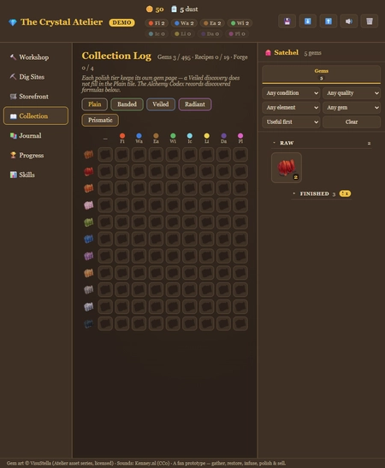Select the Gems tab in Satchel
Screen dimensions: 385x468
[321, 74]
